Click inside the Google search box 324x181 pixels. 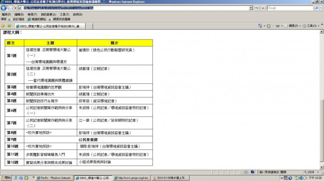click(290, 8)
